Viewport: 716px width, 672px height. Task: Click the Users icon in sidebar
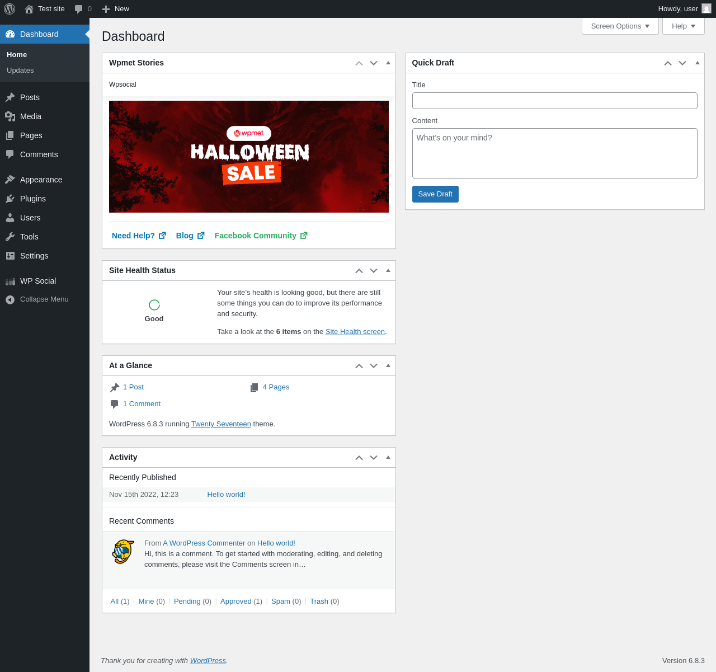point(10,218)
